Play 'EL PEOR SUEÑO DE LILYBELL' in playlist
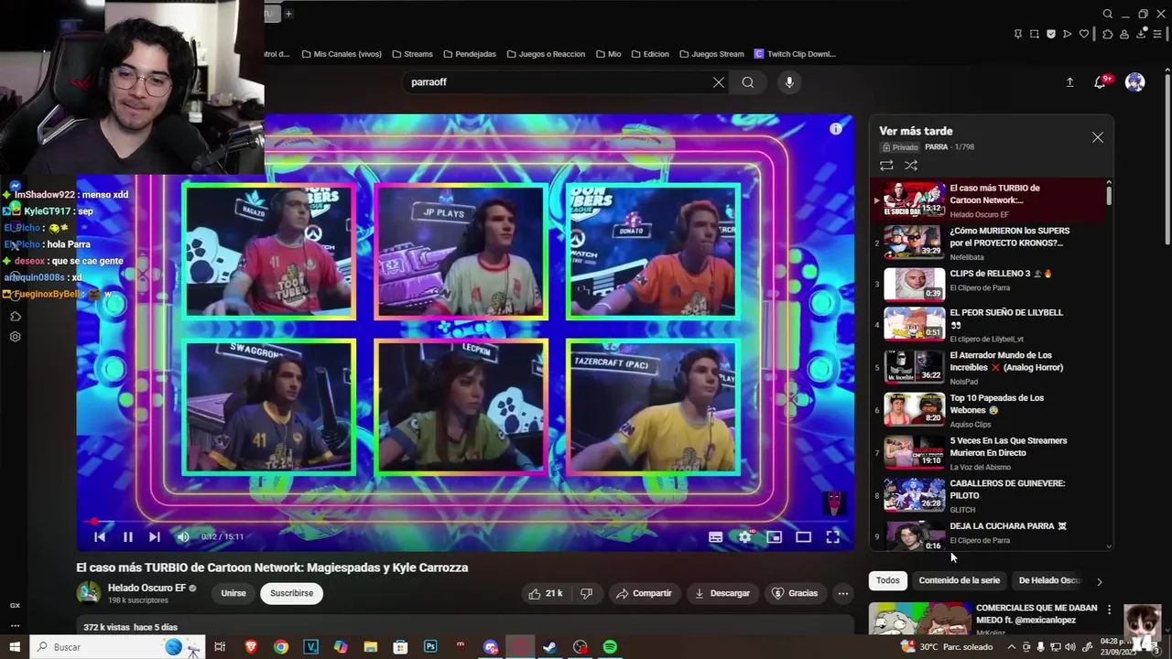 pyautogui.click(x=988, y=325)
